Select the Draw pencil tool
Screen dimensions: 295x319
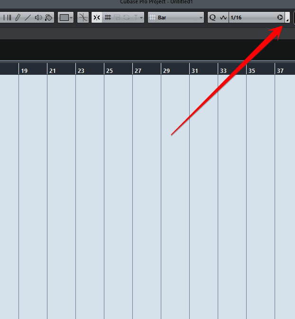18,18
